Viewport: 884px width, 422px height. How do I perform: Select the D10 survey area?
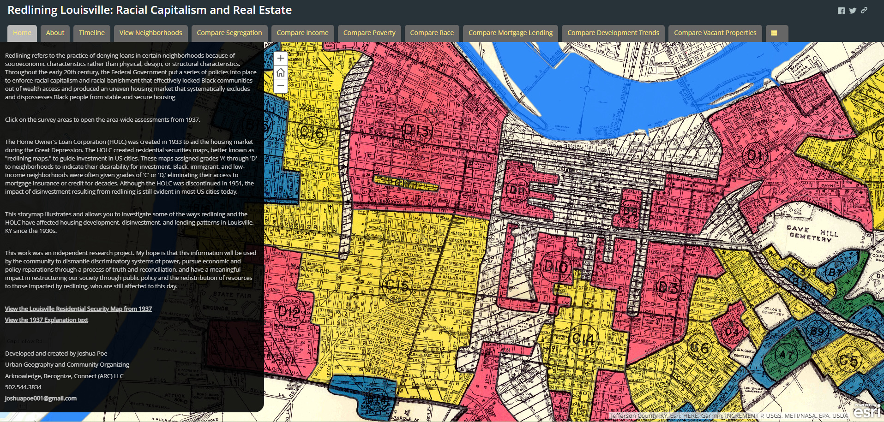556,266
